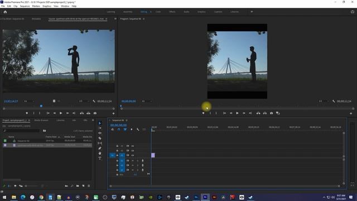Viewport: 357px width, 201px height.
Task: Select the Selection tool in the tools panel
Action: point(100,123)
